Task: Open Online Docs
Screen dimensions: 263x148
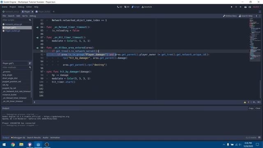Action: [230, 16]
